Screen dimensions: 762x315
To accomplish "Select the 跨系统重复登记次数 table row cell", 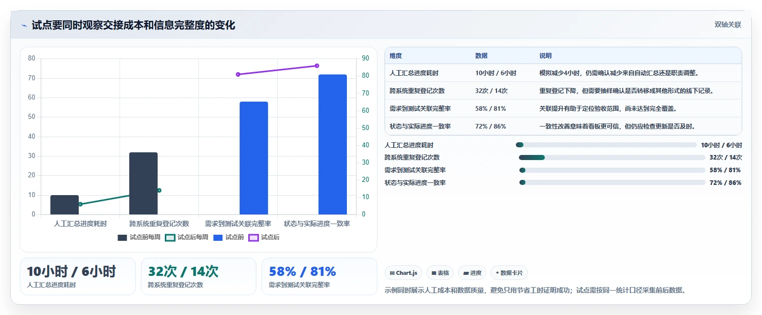I will [x=417, y=91].
